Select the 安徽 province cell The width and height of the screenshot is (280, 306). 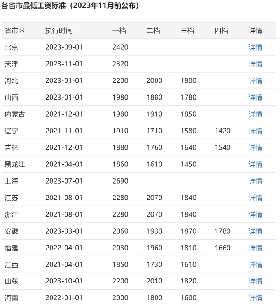(12, 231)
